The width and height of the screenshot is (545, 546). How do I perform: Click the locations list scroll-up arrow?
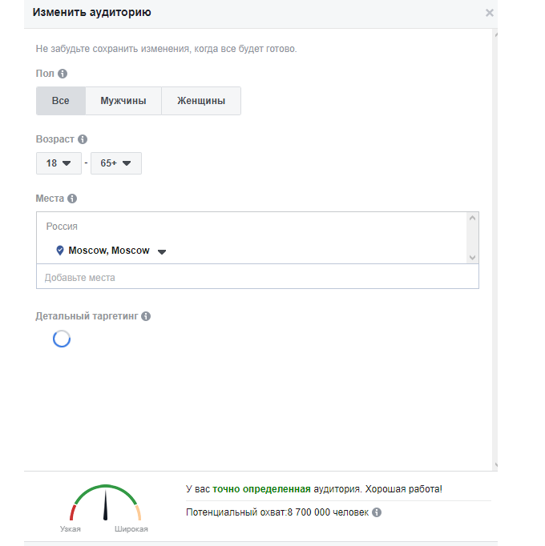(472, 218)
